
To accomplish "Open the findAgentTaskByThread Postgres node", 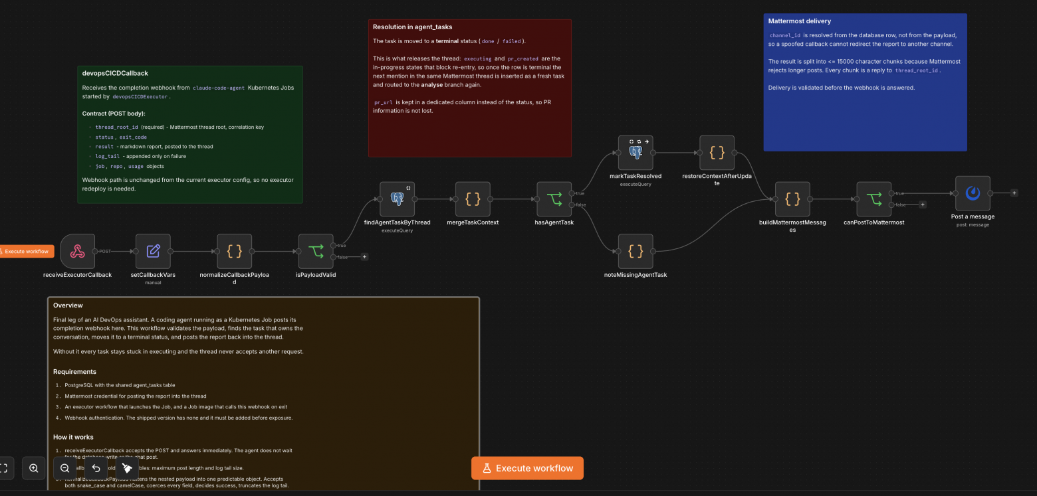I will pos(397,199).
